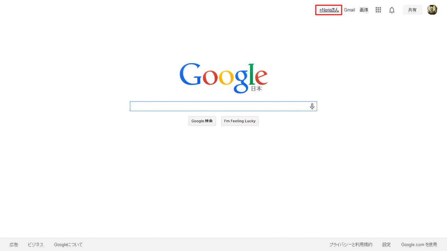
Task: Open the 設定 settings footer menu
Action: (387, 245)
